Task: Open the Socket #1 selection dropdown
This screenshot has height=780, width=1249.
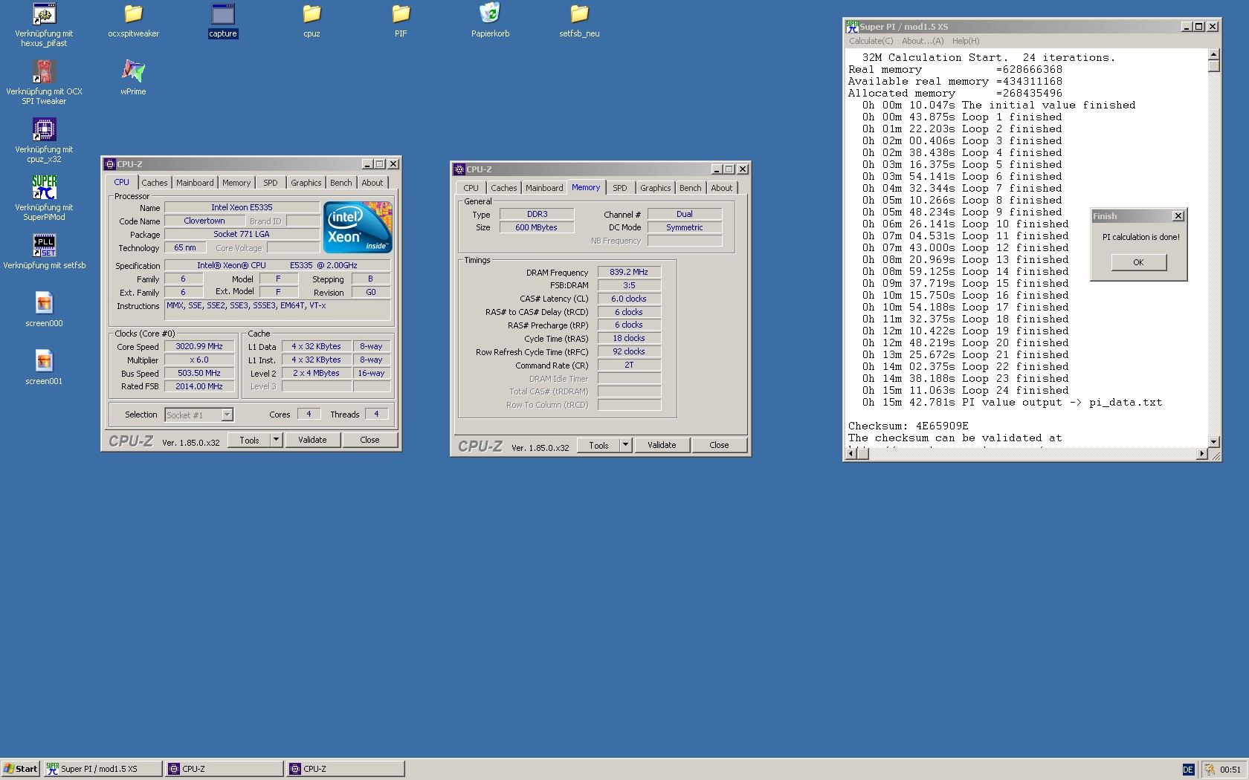Action: coord(227,415)
